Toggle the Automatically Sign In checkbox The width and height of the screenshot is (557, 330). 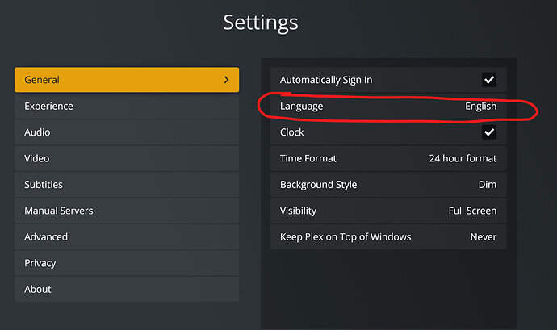(x=488, y=80)
